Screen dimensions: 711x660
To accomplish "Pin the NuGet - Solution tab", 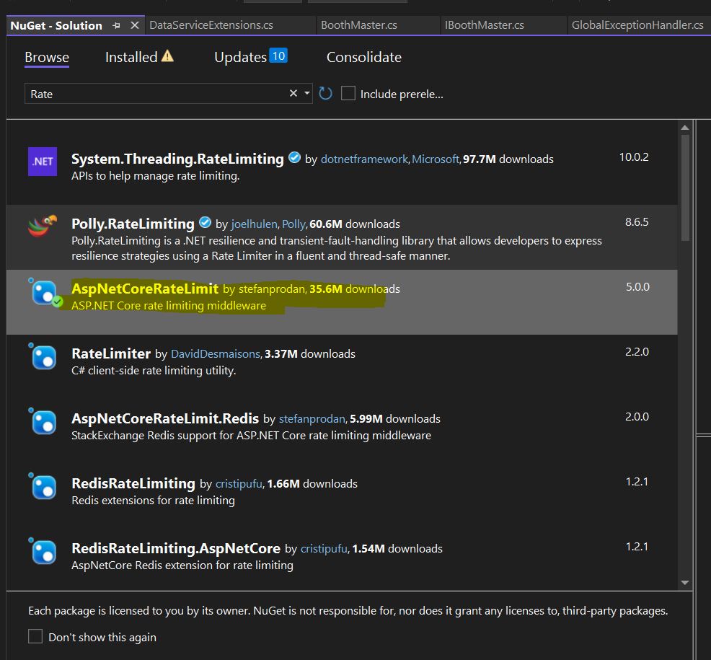I will click(x=117, y=25).
